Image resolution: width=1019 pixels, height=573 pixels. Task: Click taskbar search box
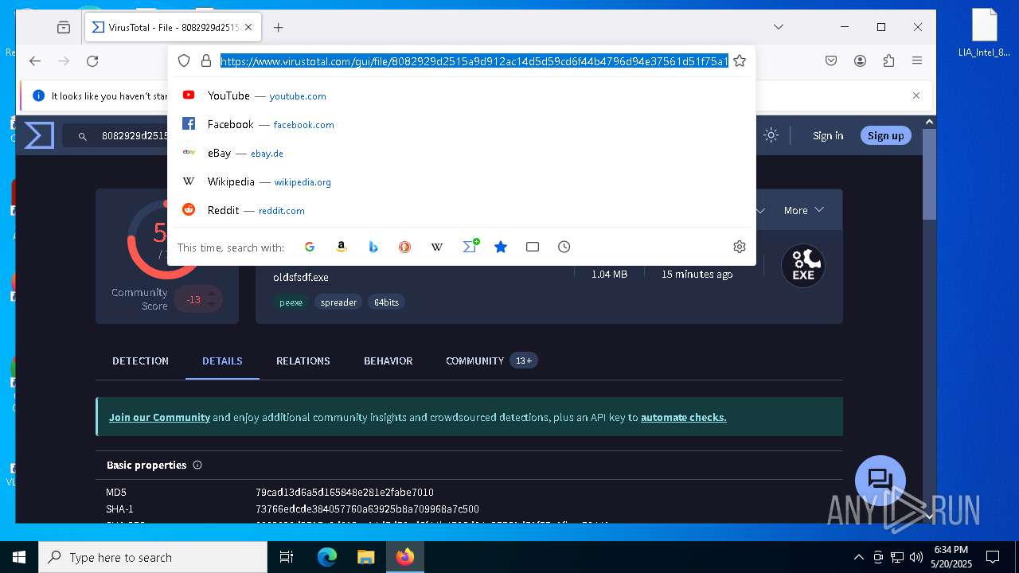153,557
